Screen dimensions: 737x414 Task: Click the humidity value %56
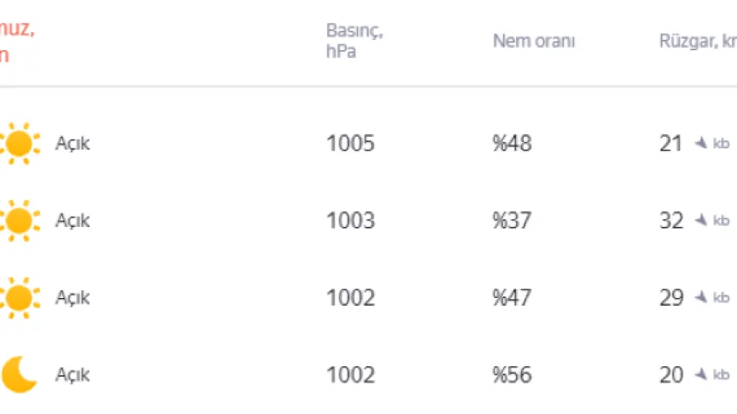[512, 375]
